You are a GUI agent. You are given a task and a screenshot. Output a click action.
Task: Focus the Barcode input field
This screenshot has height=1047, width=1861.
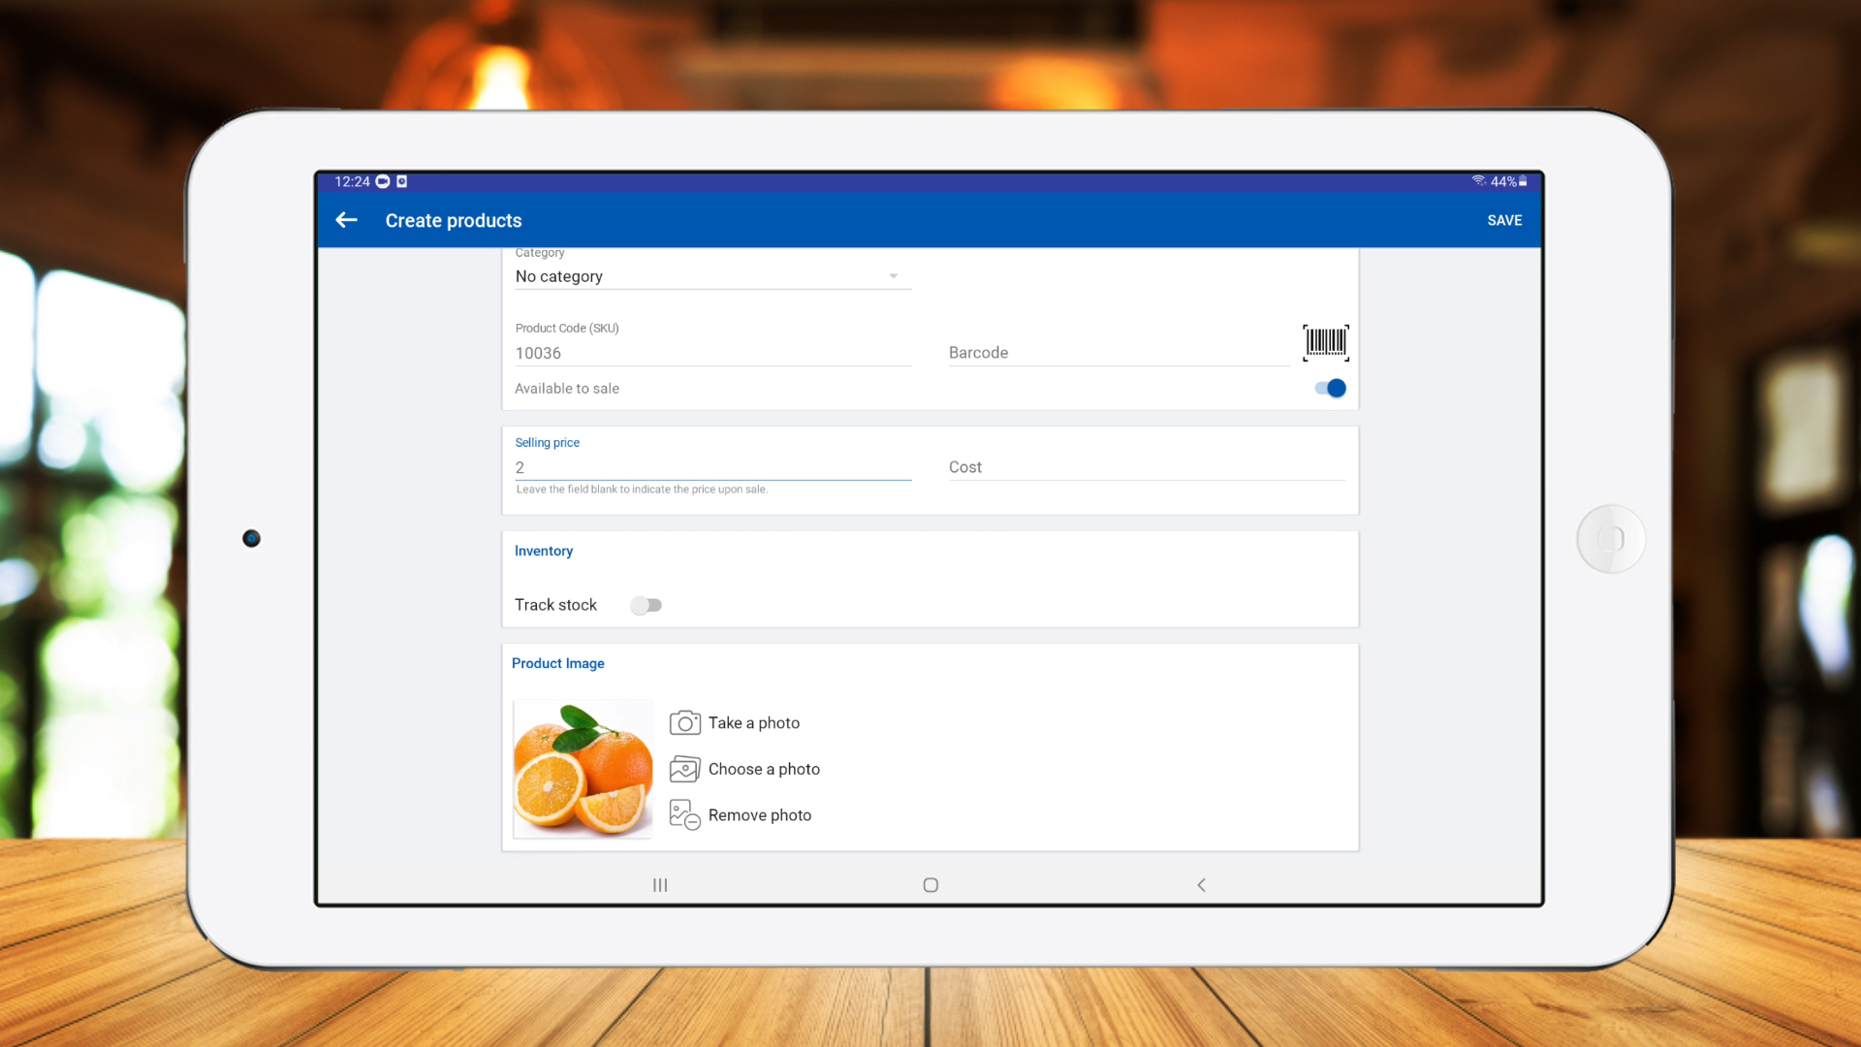point(1117,354)
